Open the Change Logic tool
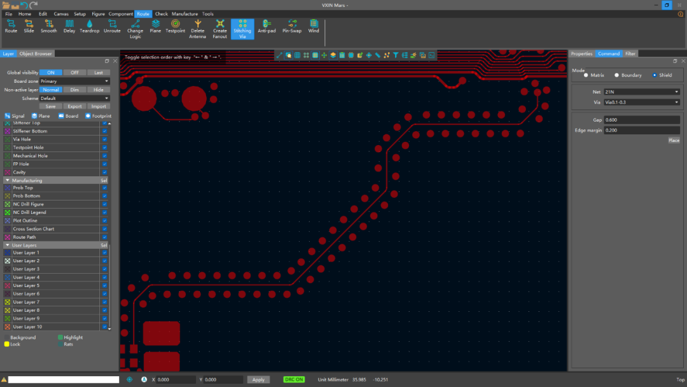Viewport: 687px width, 387px height. [x=135, y=29]
